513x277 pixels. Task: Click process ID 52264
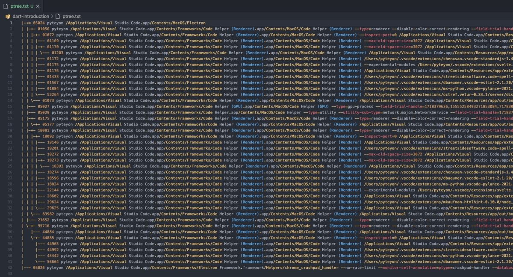(x=53, y=94)
